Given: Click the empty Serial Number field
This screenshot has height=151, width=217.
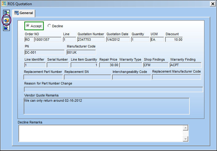Looking at the screenshot, I should 58,65.
